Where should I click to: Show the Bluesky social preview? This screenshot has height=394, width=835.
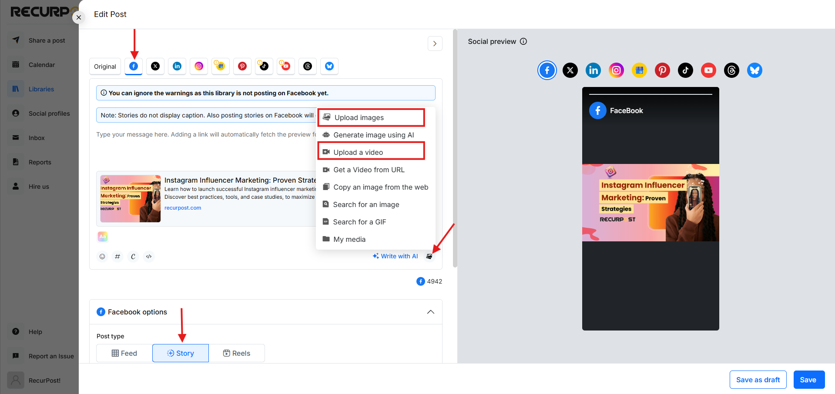pyautogui.click(x=755, y=70)
